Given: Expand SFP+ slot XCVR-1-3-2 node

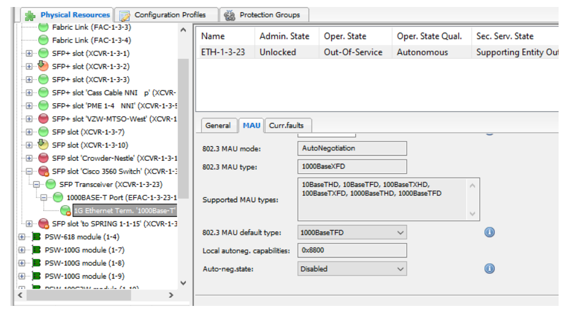Looking at the screenshot, I should (29, 66).
